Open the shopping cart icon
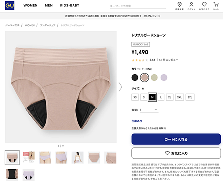 pos(216,5)
